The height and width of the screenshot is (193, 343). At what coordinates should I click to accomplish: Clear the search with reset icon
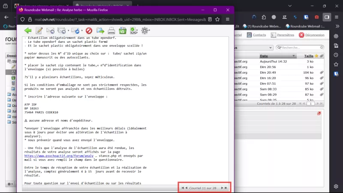[x=322, y=48]
